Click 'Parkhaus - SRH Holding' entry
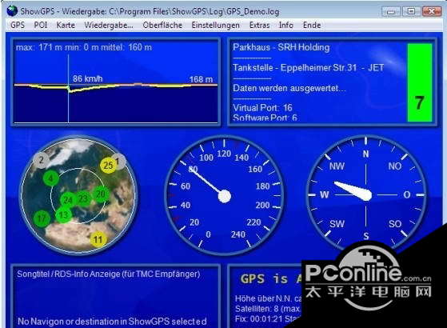447x328 pixels. tap(281, 47)
